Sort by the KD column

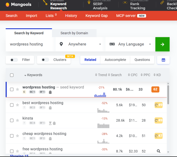pyautogui.click(x=157, y=75)
